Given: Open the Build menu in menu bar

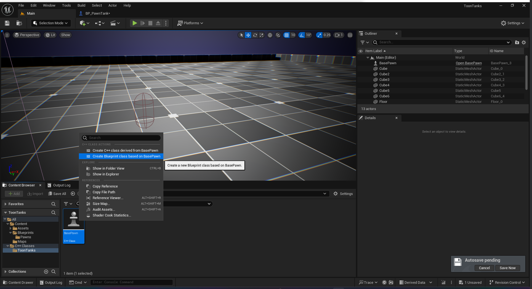Looking at the screenshot, I should coord(81,6).
